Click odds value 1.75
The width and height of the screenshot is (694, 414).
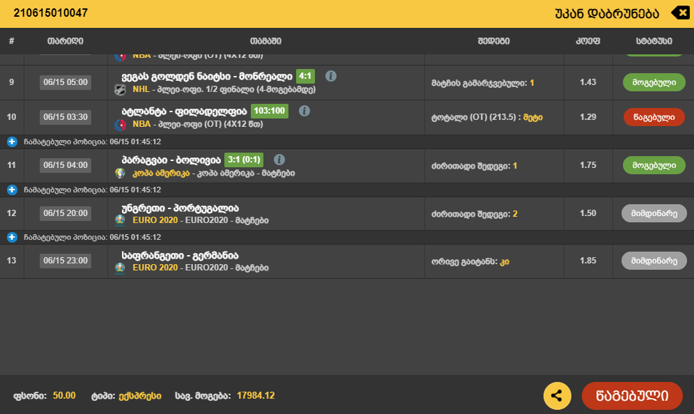[588, 165]
